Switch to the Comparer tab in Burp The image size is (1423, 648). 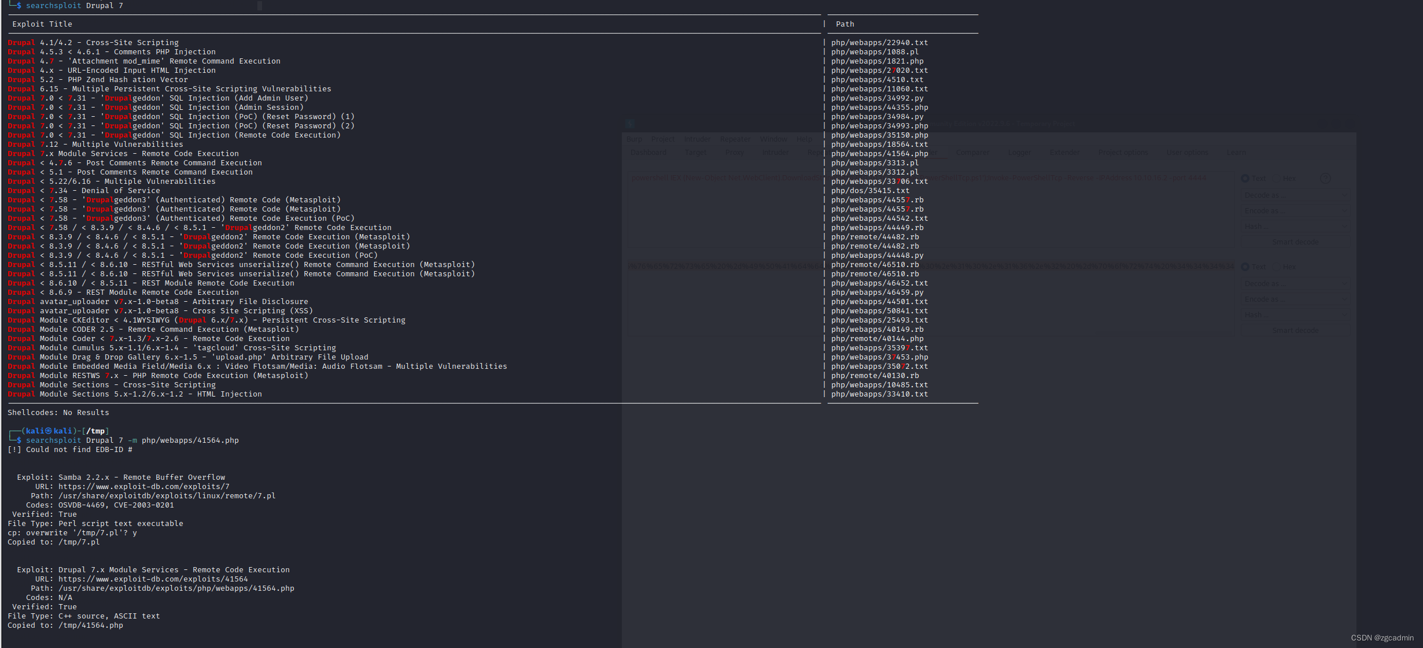(x=973, y=152)
